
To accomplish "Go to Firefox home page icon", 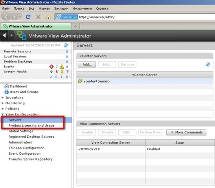I will pos(48,17).
